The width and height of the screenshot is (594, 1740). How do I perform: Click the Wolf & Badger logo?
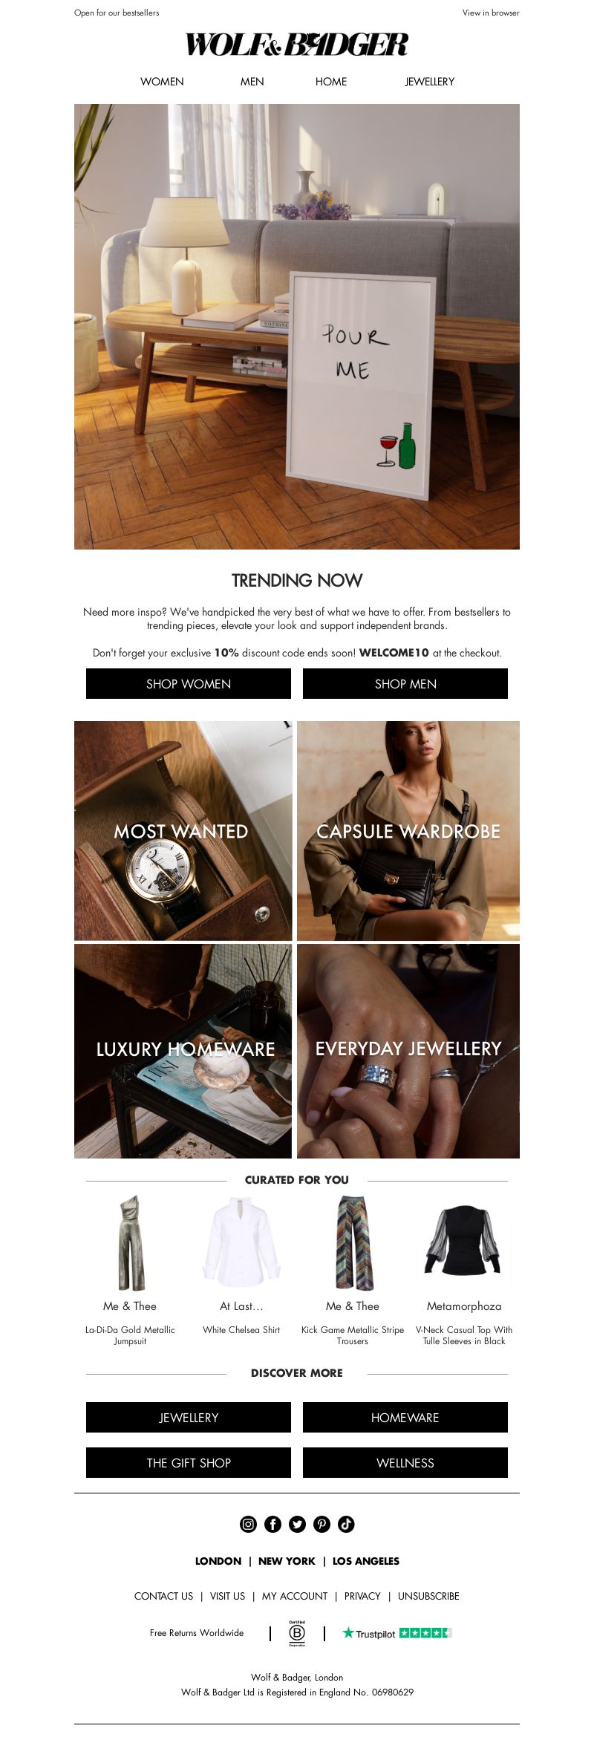click(297, 45)
